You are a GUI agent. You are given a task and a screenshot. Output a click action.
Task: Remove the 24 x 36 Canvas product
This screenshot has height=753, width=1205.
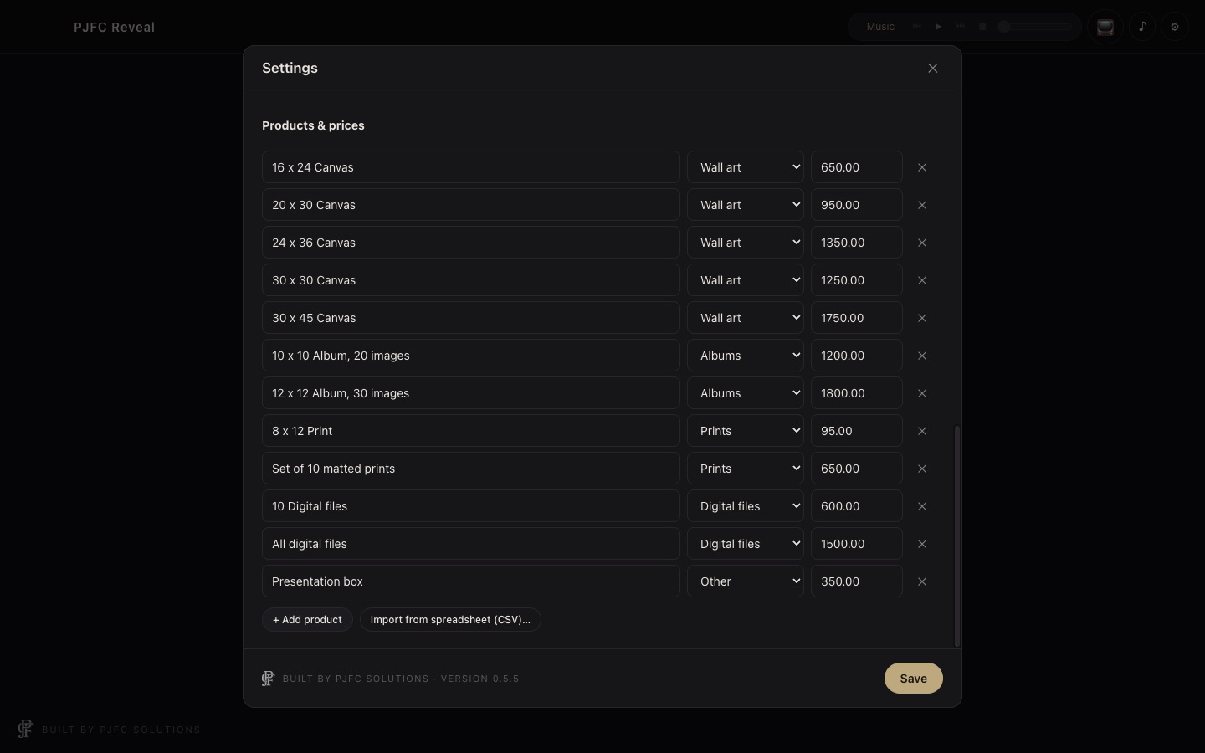point(922,243)
